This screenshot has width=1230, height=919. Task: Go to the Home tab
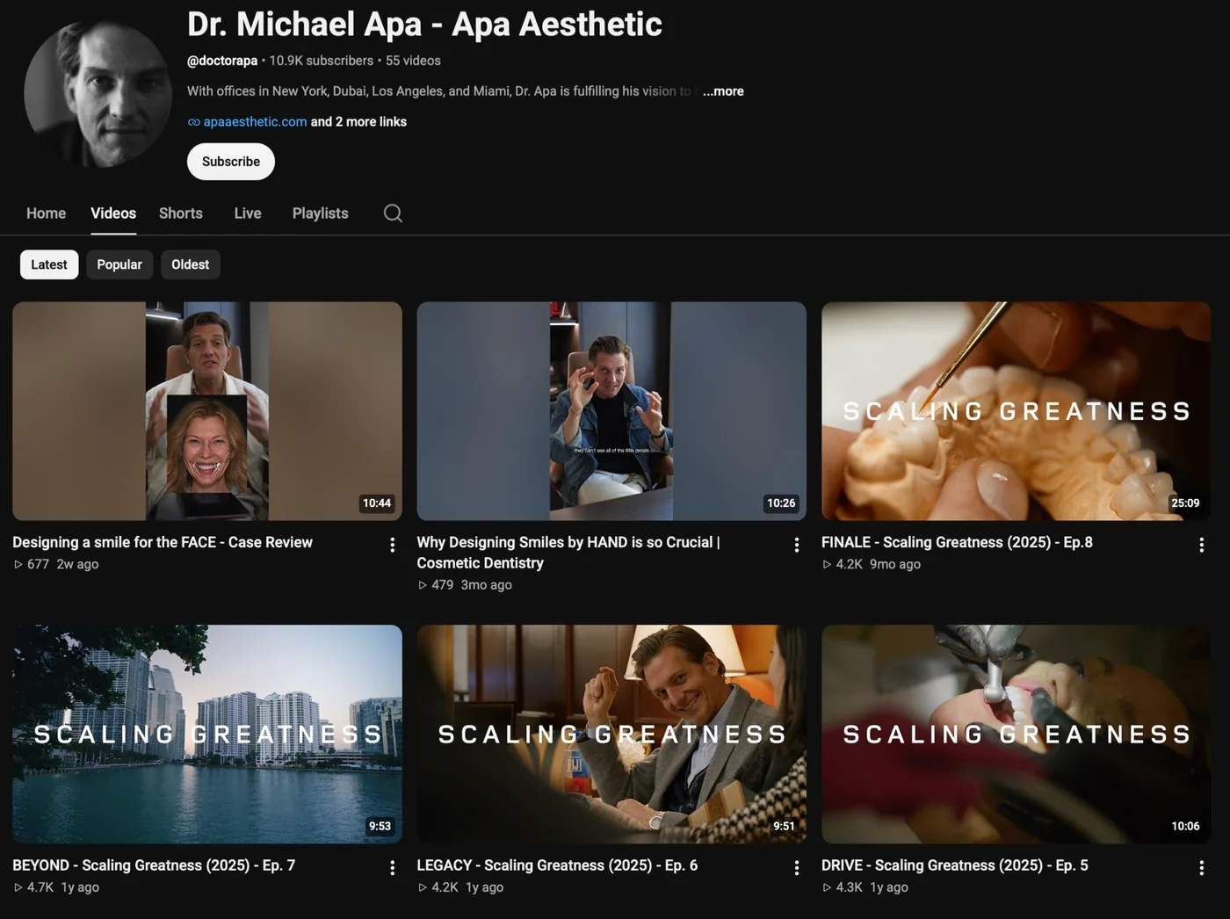[46, 213]
